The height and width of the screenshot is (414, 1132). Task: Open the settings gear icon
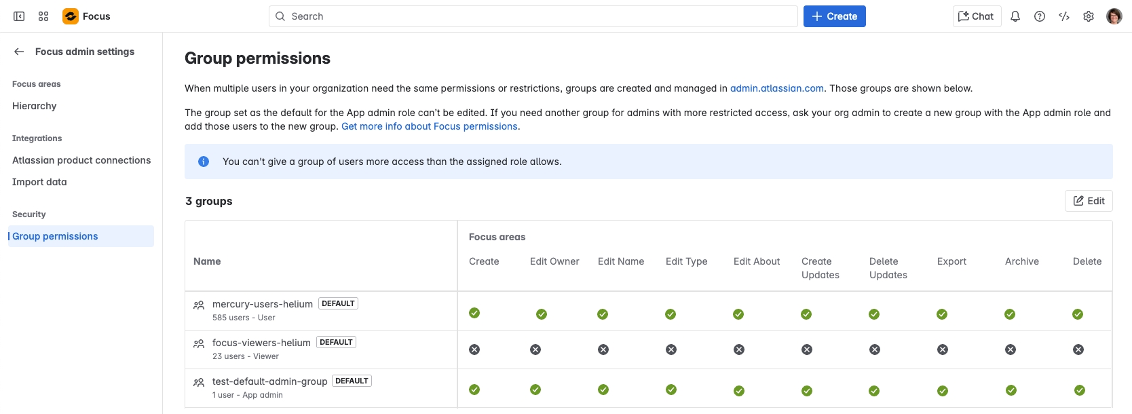tap(1089, 16)
